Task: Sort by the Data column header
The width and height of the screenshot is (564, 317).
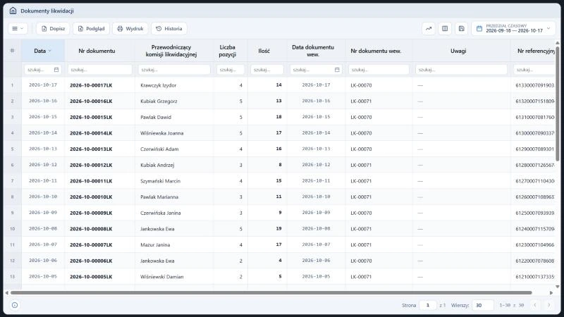Action: tap(43, 51)
